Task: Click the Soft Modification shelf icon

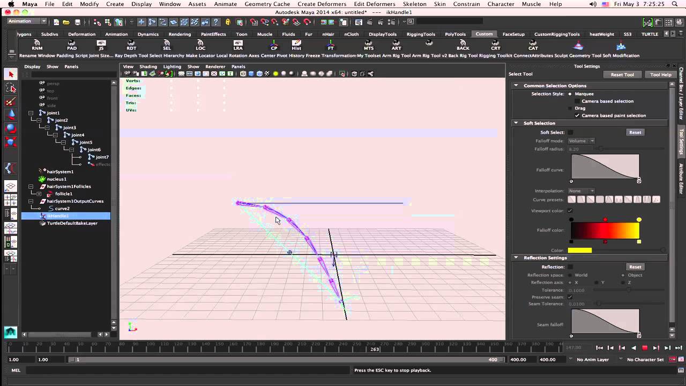Action: point(621,45)
